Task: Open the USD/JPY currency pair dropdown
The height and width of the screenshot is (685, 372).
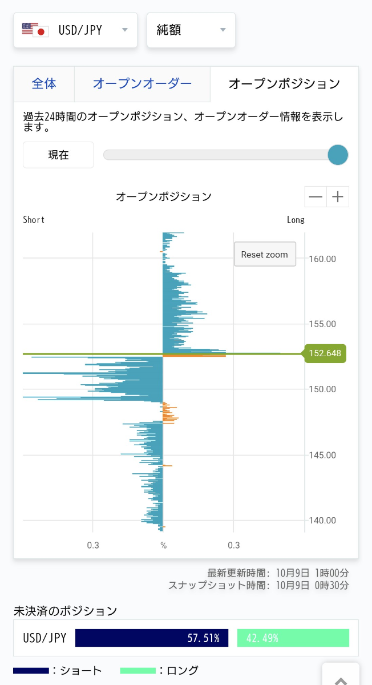Action: (75, 30)
